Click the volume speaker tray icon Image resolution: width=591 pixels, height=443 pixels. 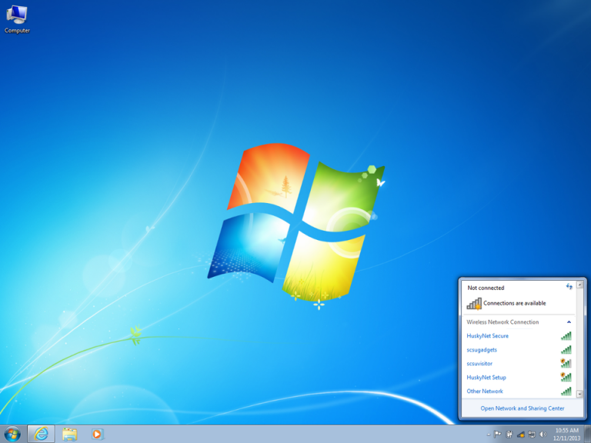click(543, 435)
